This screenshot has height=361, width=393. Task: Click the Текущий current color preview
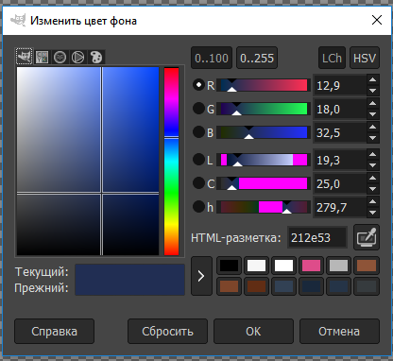point(129,271)
